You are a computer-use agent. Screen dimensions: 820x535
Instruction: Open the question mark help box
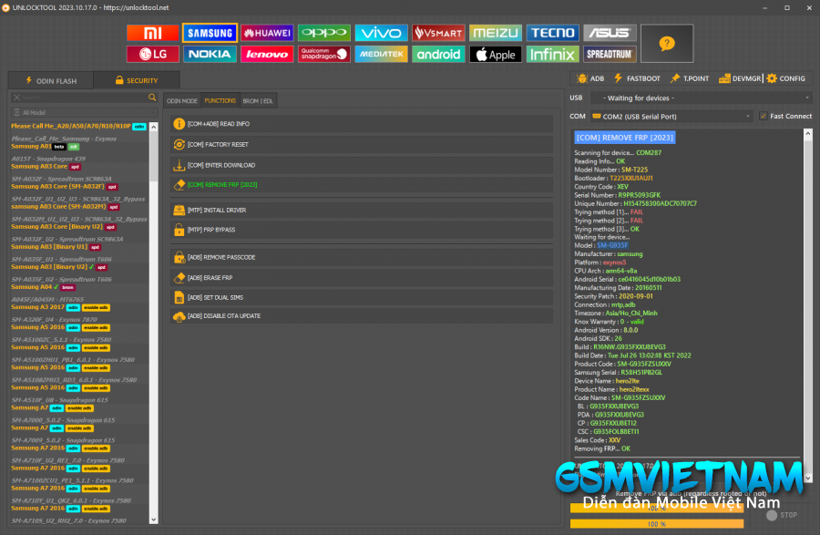click(x=667, y=44)
